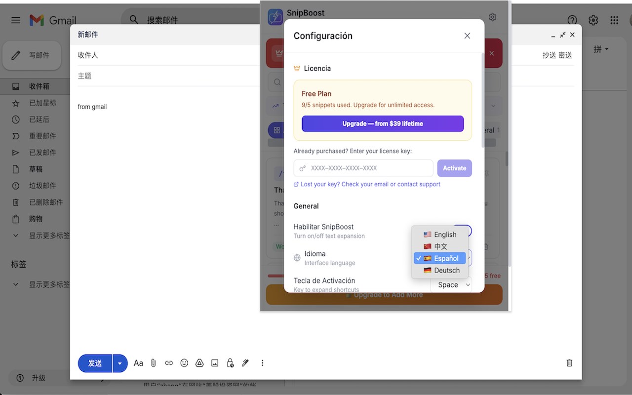The height and width of the screenshot is (395, 632).
Task: Toggle confidential mode lock icon
Action: click(230, 363)
